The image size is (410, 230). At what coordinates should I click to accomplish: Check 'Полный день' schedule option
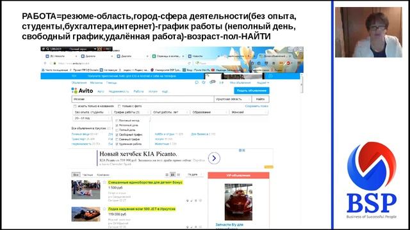point(117,130)
